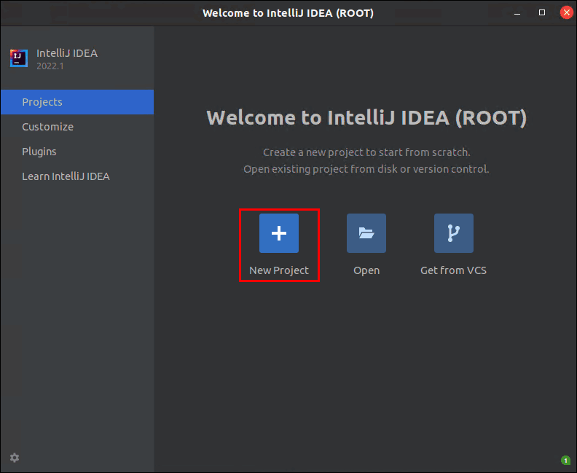The height and width of the screenshot is (473, 577).
Task: Close the Welcome to IntelliJ IDEA window
Action: [x=566, y=12]
